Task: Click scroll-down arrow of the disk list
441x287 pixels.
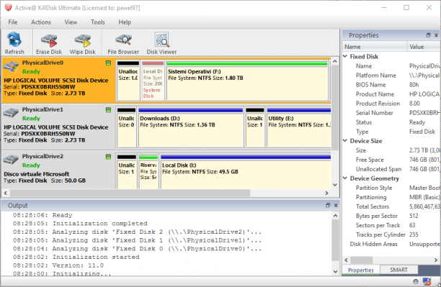Action: click(334, 185)
